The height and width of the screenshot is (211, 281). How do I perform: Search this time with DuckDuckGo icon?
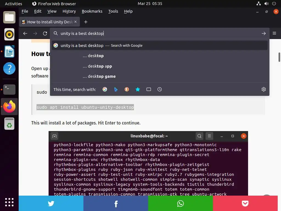[127, 89]
